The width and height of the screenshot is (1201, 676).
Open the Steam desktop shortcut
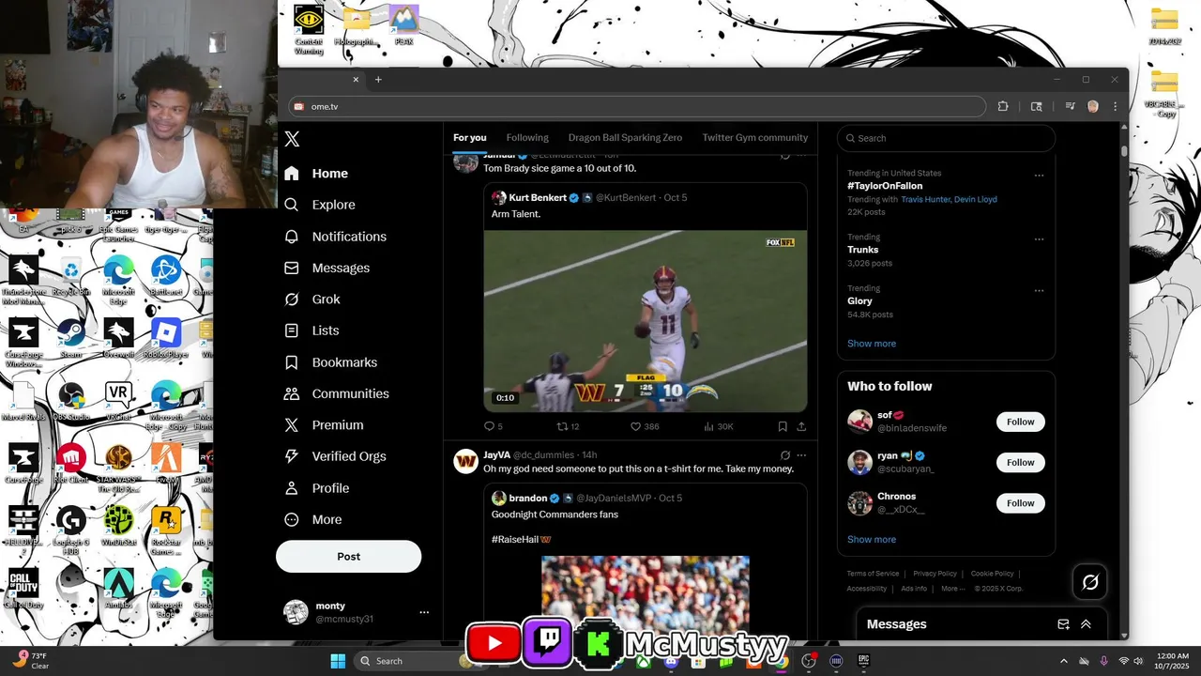click(x=71, y=338)
